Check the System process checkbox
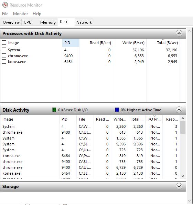Viewport: 193px width, 205px height. (x=4, y=50)
